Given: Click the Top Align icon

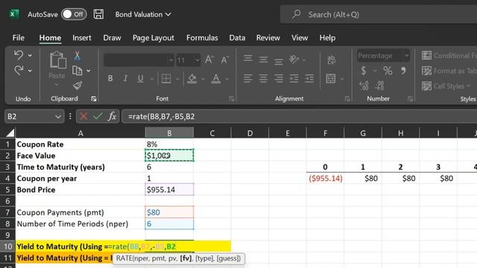Looking at the screenshot, I should pyautogui.click(x=248, y=59).
